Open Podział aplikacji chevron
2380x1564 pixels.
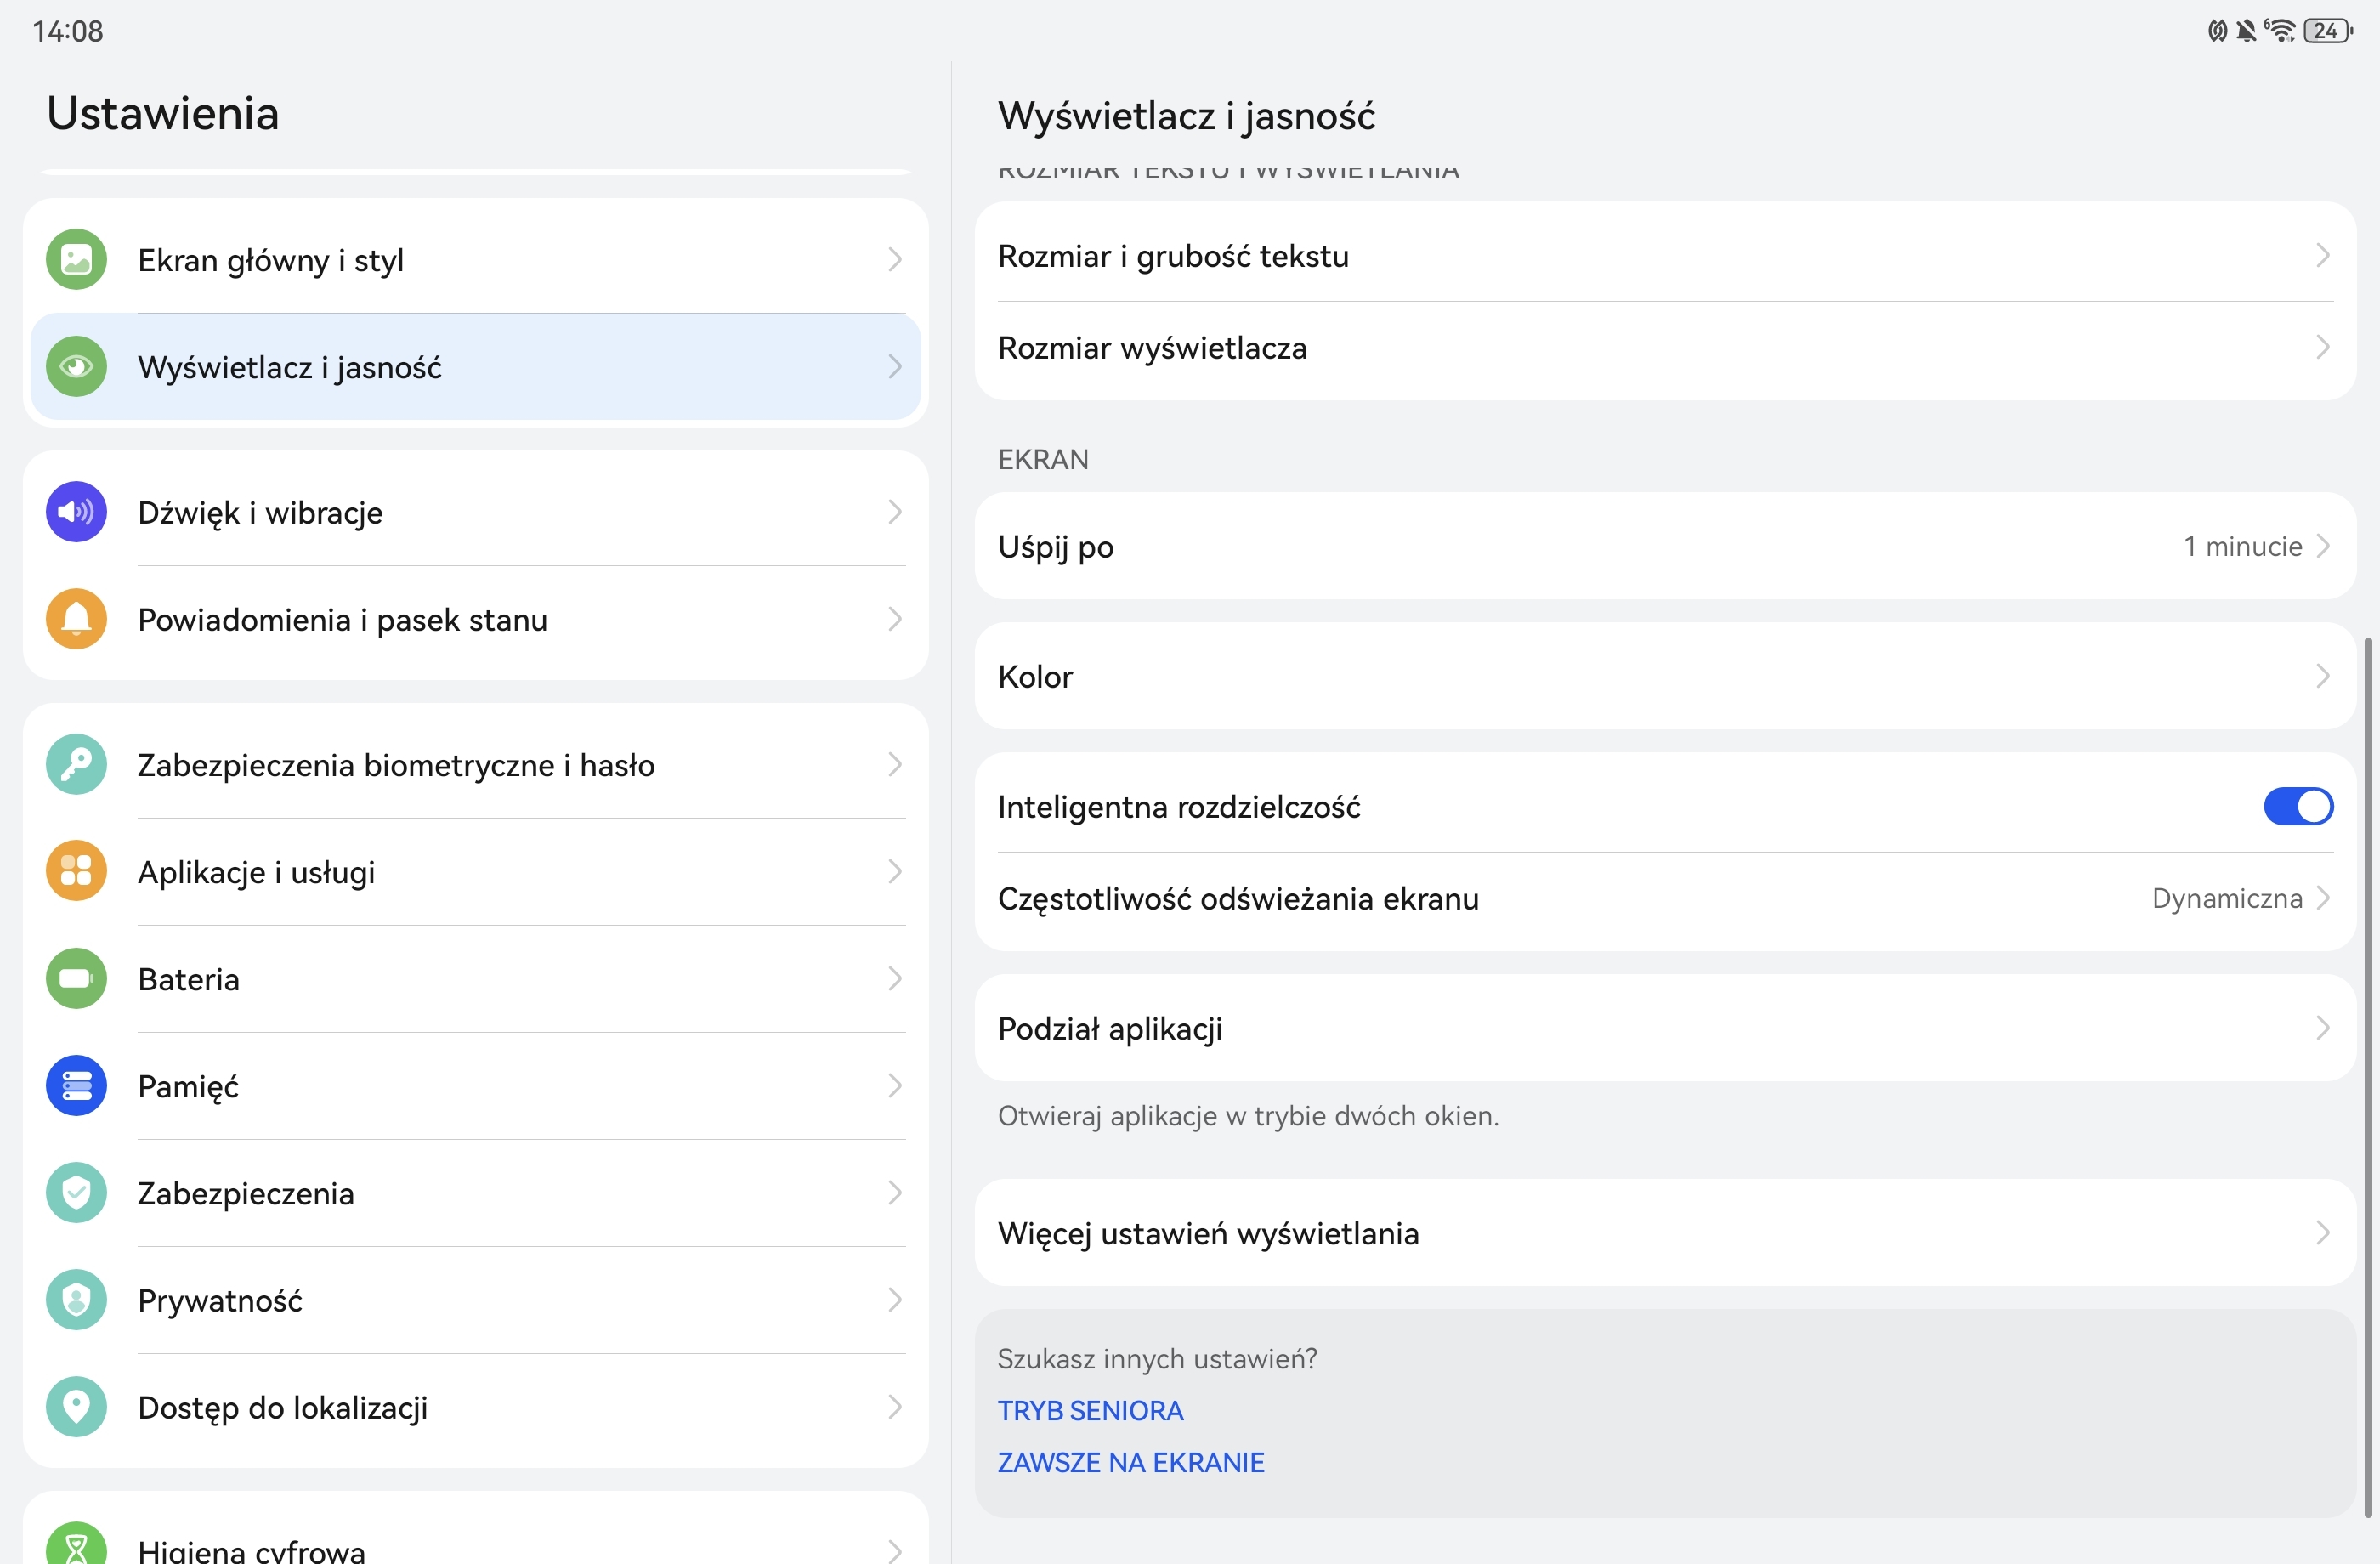(2323, 1028)
